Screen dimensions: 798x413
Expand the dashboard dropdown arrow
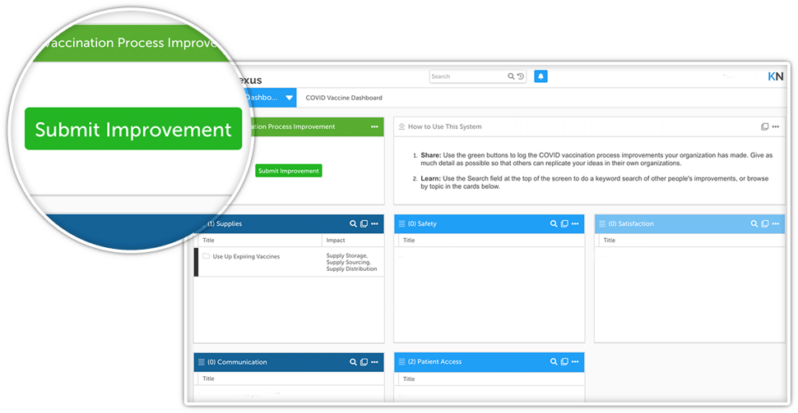(x=289, y=98)
